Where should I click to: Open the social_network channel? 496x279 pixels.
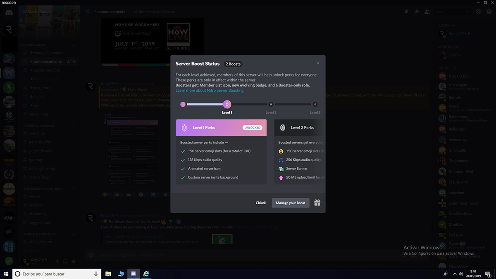(x=49, y=70)
